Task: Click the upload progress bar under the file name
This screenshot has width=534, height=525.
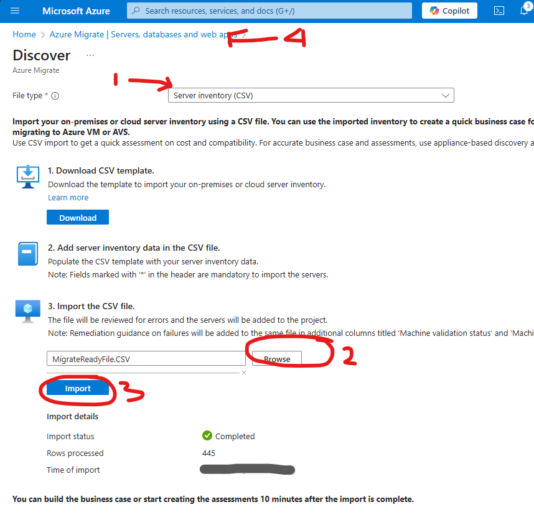Action: (x=143, y=373)
